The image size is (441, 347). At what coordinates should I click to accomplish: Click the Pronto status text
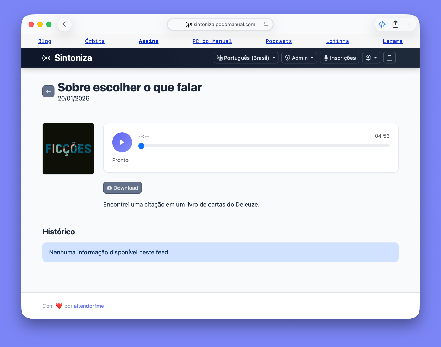point(120,160)
